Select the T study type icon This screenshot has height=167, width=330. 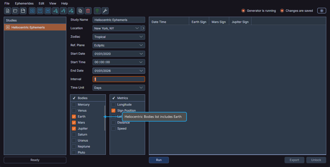pos(40,11)
